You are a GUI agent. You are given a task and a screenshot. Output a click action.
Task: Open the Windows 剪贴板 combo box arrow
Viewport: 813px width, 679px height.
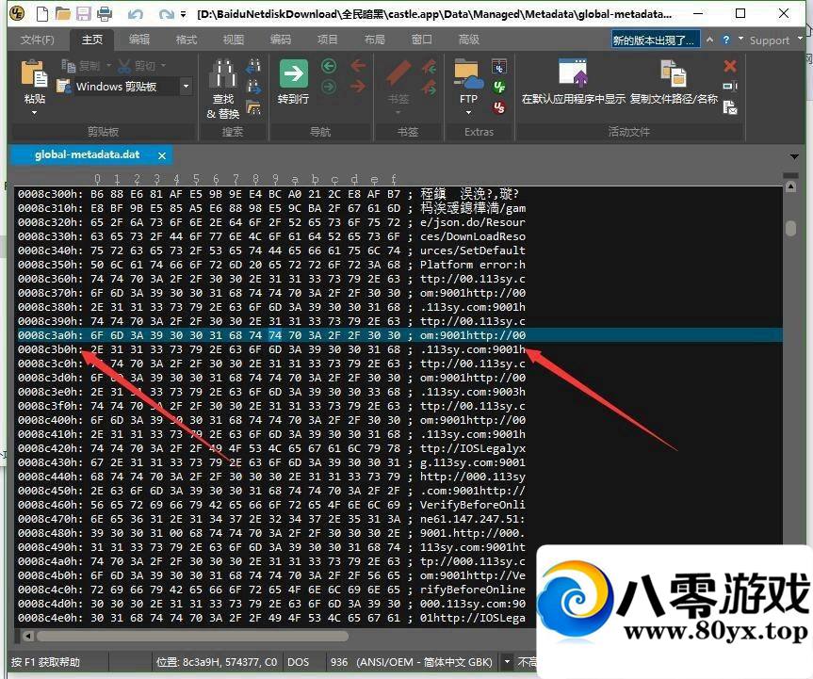point(186,87)
